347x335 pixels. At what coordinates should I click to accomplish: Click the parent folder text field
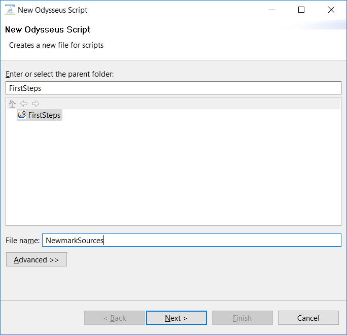point(173,88)
